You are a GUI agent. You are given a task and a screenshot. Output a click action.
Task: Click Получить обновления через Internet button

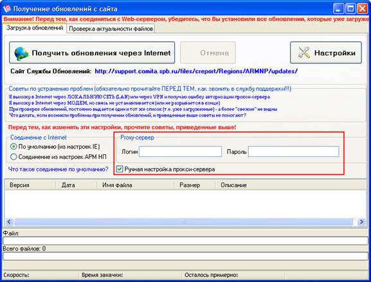coord(92,53)
